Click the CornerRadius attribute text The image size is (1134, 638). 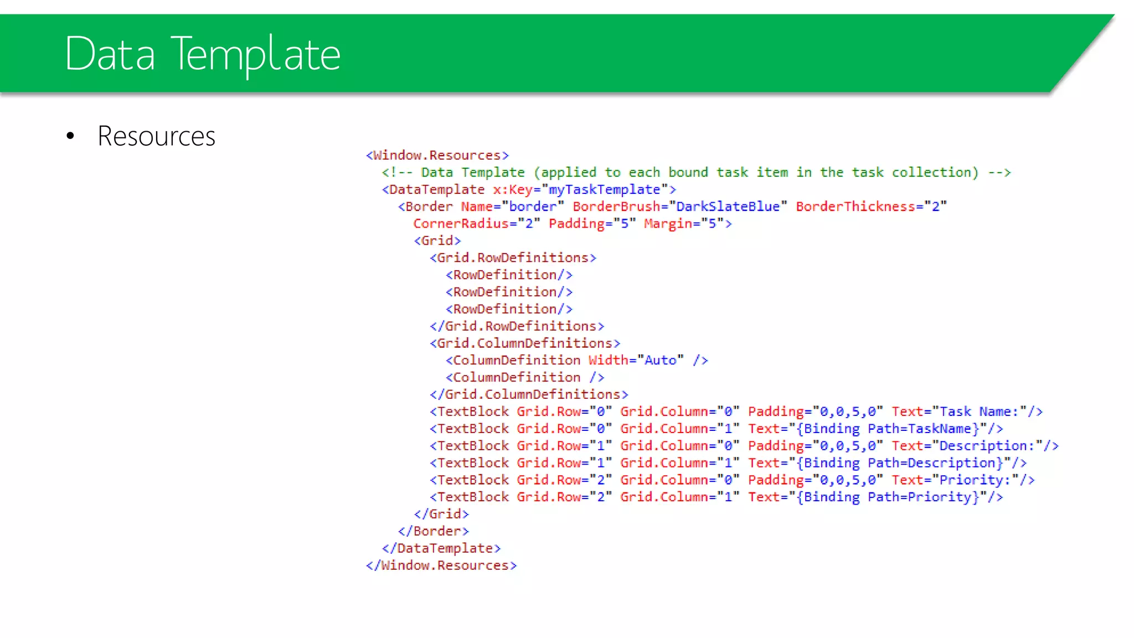click(461, 224)
